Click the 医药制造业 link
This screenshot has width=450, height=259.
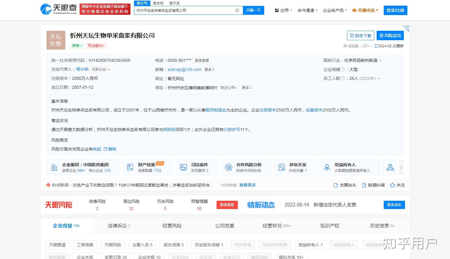pos(216,110)
